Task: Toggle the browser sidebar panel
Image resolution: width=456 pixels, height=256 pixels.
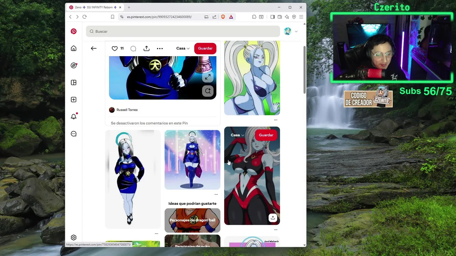Action: (273, 17)
